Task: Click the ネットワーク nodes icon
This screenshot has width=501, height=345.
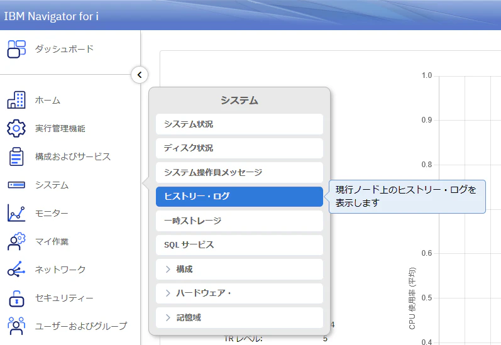Action: 16,270
